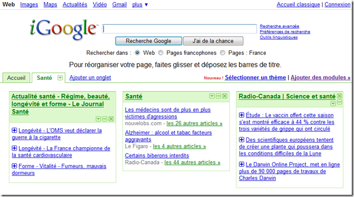Open the 'plus' dropdown menu

140,4
